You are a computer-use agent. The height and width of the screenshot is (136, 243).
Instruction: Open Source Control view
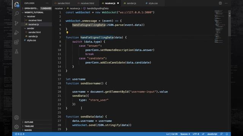16,23
